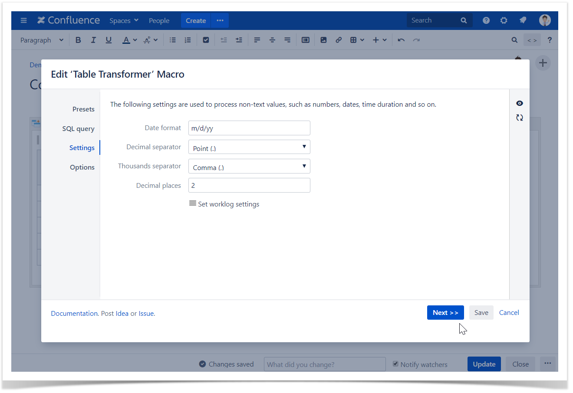Toggle underline formatting
This screenshot has width=573, height=393.
(x=109, y=40)
